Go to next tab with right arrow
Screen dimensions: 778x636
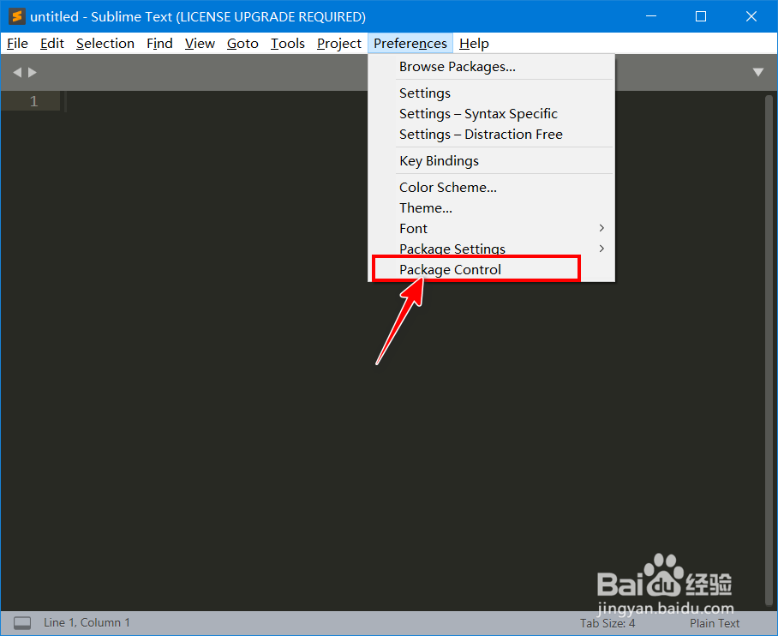coord(33,73)
